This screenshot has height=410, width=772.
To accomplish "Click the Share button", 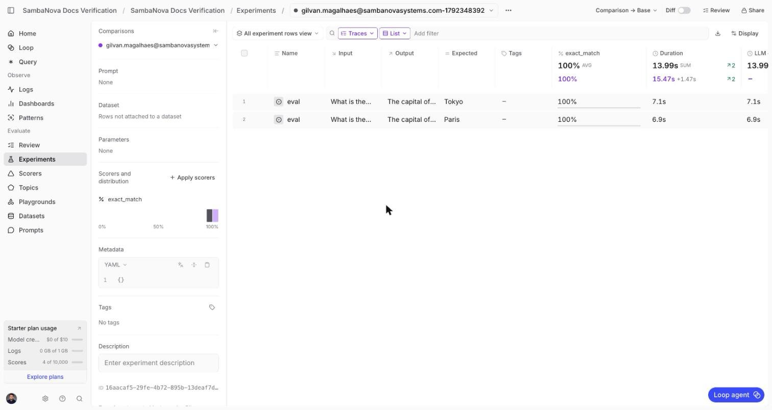I will (x=753, y=10).
